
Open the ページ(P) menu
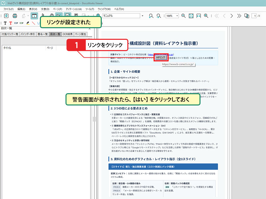(x=58, y=9)
